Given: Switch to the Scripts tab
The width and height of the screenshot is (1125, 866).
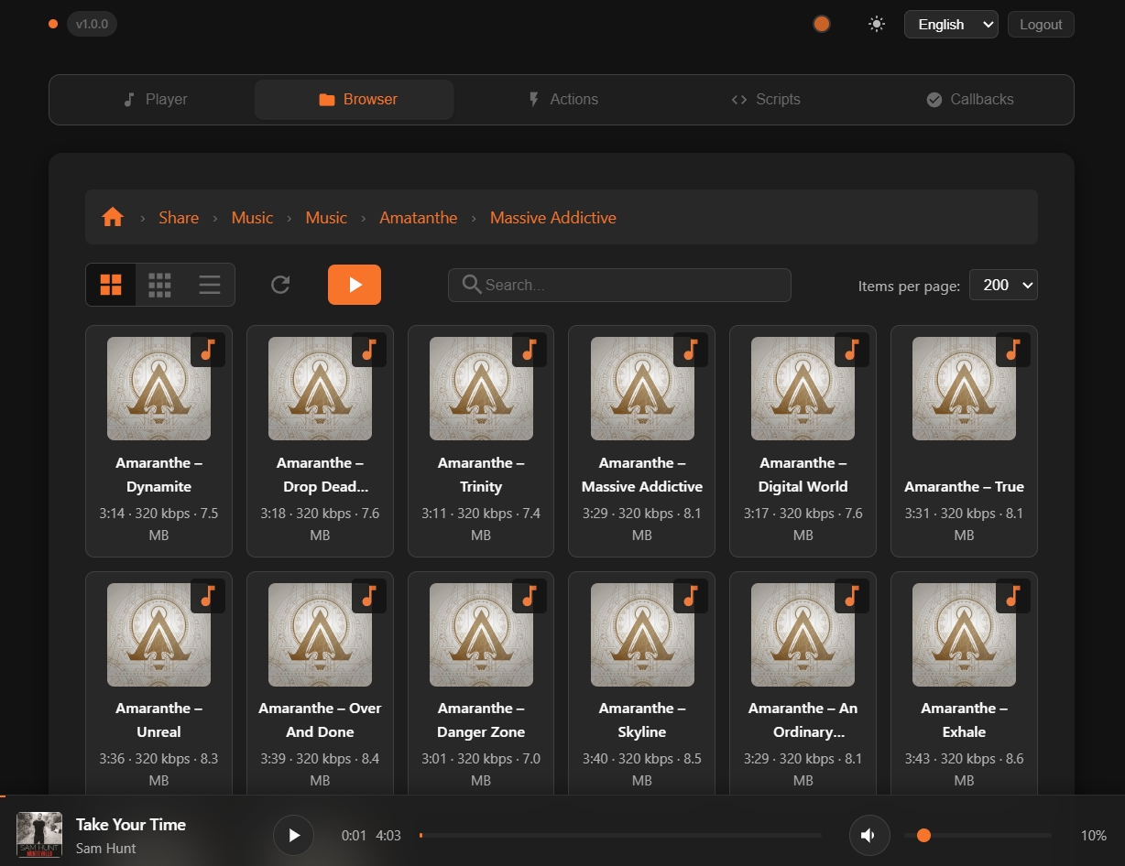Looking at the screenshot, I should pos(765,100).
